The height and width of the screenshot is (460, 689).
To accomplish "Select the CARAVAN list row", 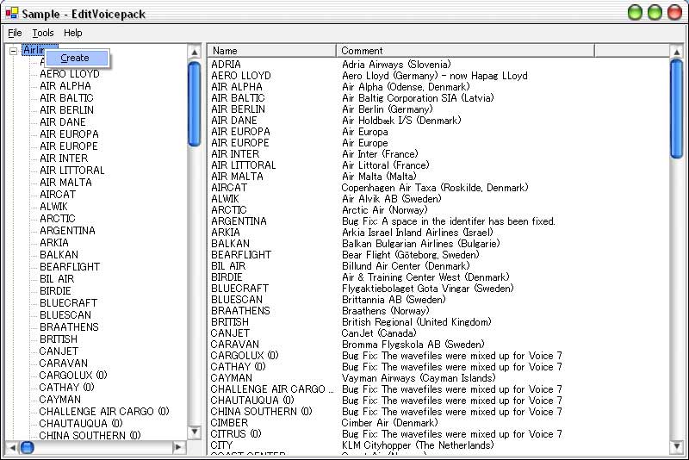I will [438, 345].
